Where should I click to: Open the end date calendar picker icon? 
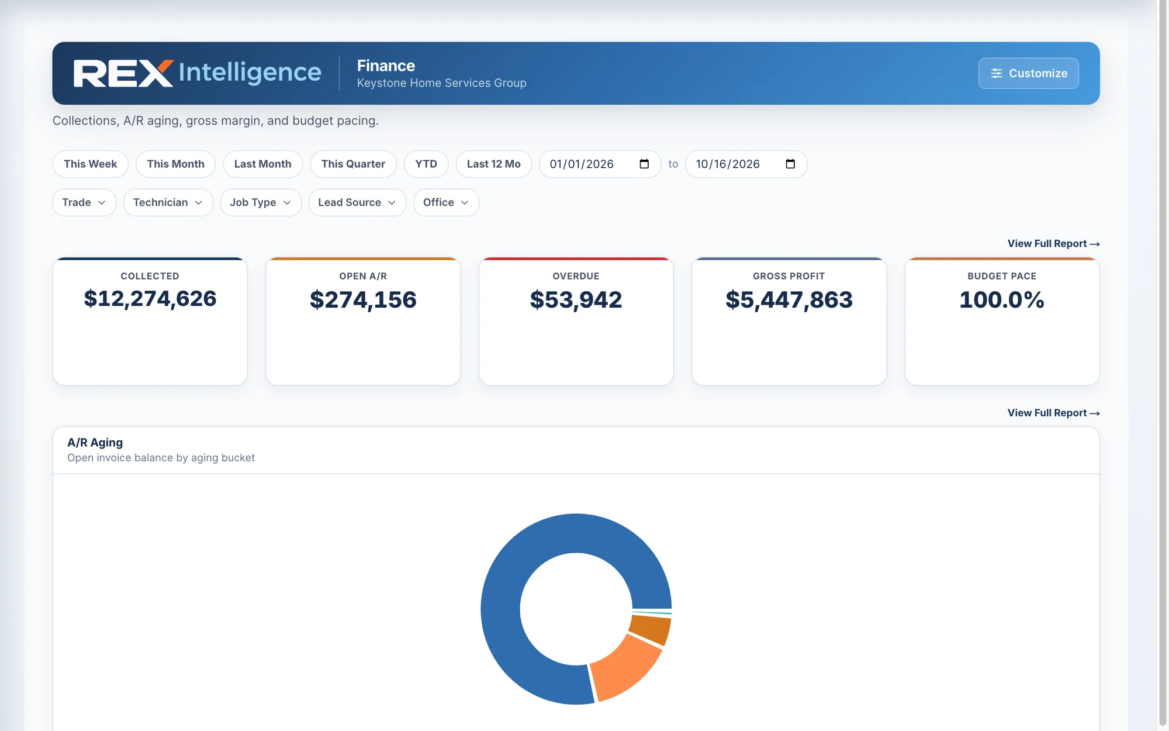[x=790, y=164]
